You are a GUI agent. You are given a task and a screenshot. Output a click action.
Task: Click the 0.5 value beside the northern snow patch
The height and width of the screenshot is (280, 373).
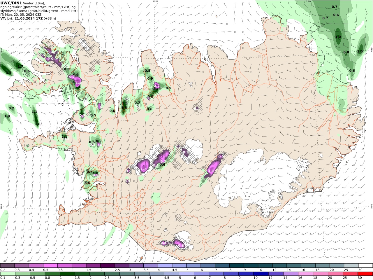coord(168,88)
